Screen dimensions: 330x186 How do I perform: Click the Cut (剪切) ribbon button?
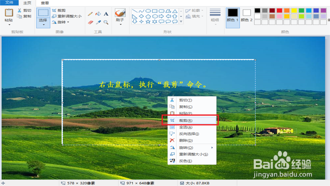click(x=25, y=10)
